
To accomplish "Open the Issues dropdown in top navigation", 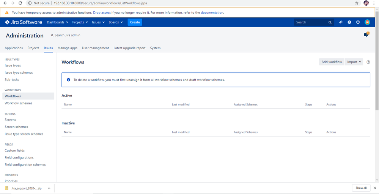I will click(x=98, y=22).
